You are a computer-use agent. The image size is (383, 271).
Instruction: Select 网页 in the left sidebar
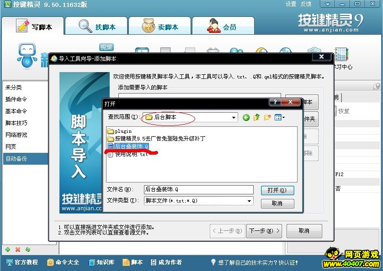click(26, 146)
